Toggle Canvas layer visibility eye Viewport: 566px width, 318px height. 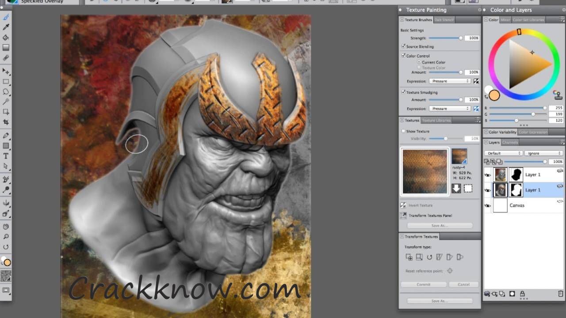coord(488,205)
